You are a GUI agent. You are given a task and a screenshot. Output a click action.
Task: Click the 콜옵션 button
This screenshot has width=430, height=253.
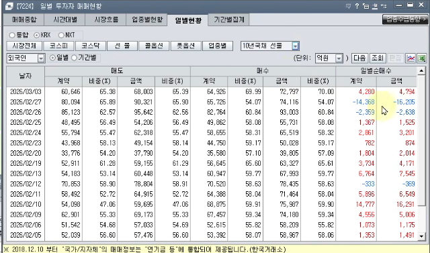click(154, 46)
